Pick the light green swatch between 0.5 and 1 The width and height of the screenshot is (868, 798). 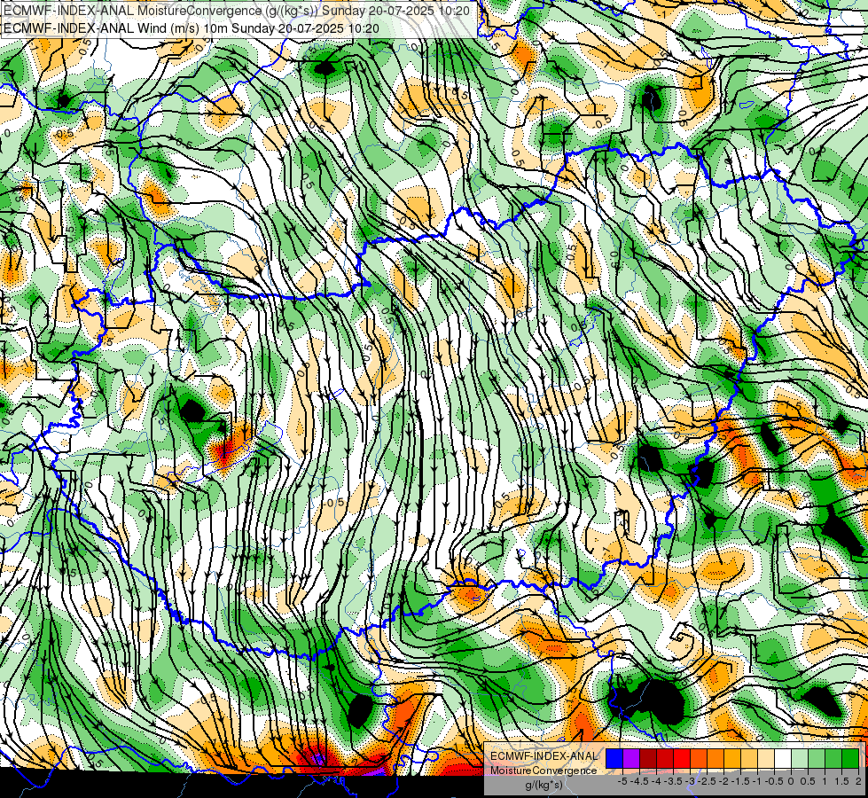tap(817, 759)
